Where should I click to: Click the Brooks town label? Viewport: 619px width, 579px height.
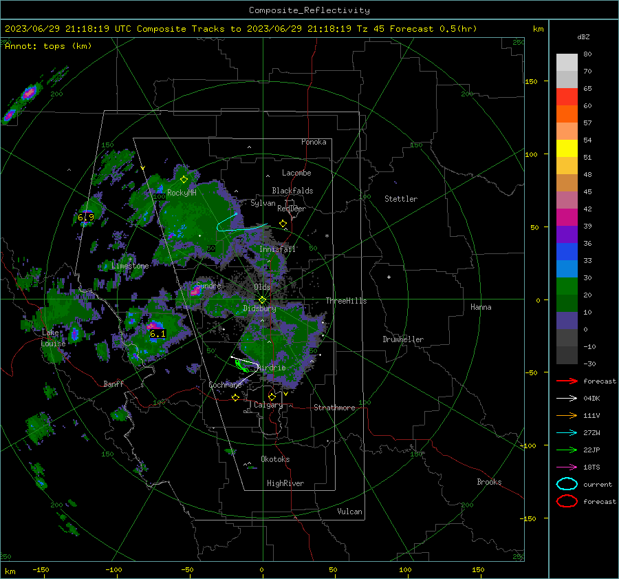click(489, 482)
